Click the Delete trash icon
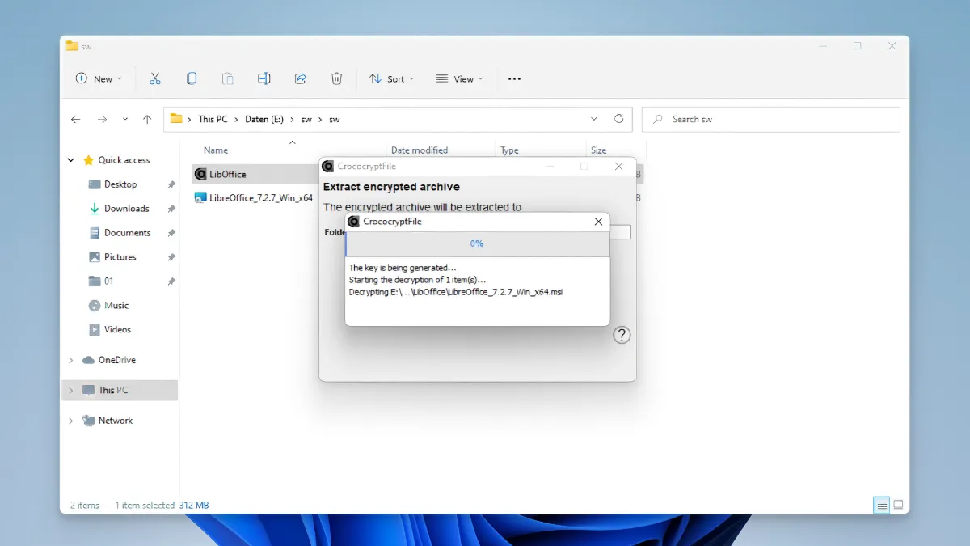This screenshot has height=546, width=970. click(x=336, y=78)
